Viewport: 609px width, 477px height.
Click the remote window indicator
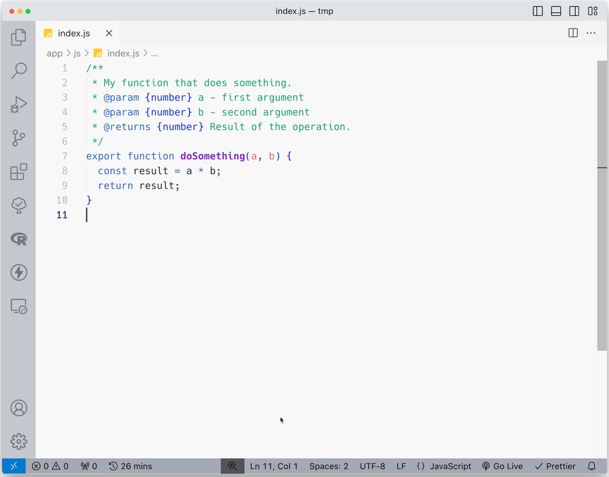(14, 466)
